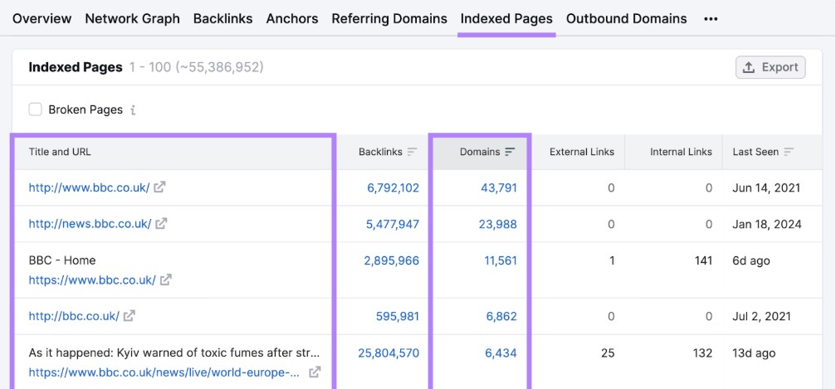Select the 'As it happened: Kyiv warned' title
Screen dimensions: 836x389
point(175,353)
